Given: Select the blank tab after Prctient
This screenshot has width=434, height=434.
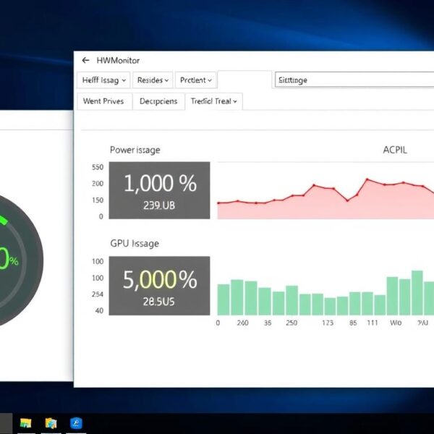Looking at the screenshot, I should 244,80.
